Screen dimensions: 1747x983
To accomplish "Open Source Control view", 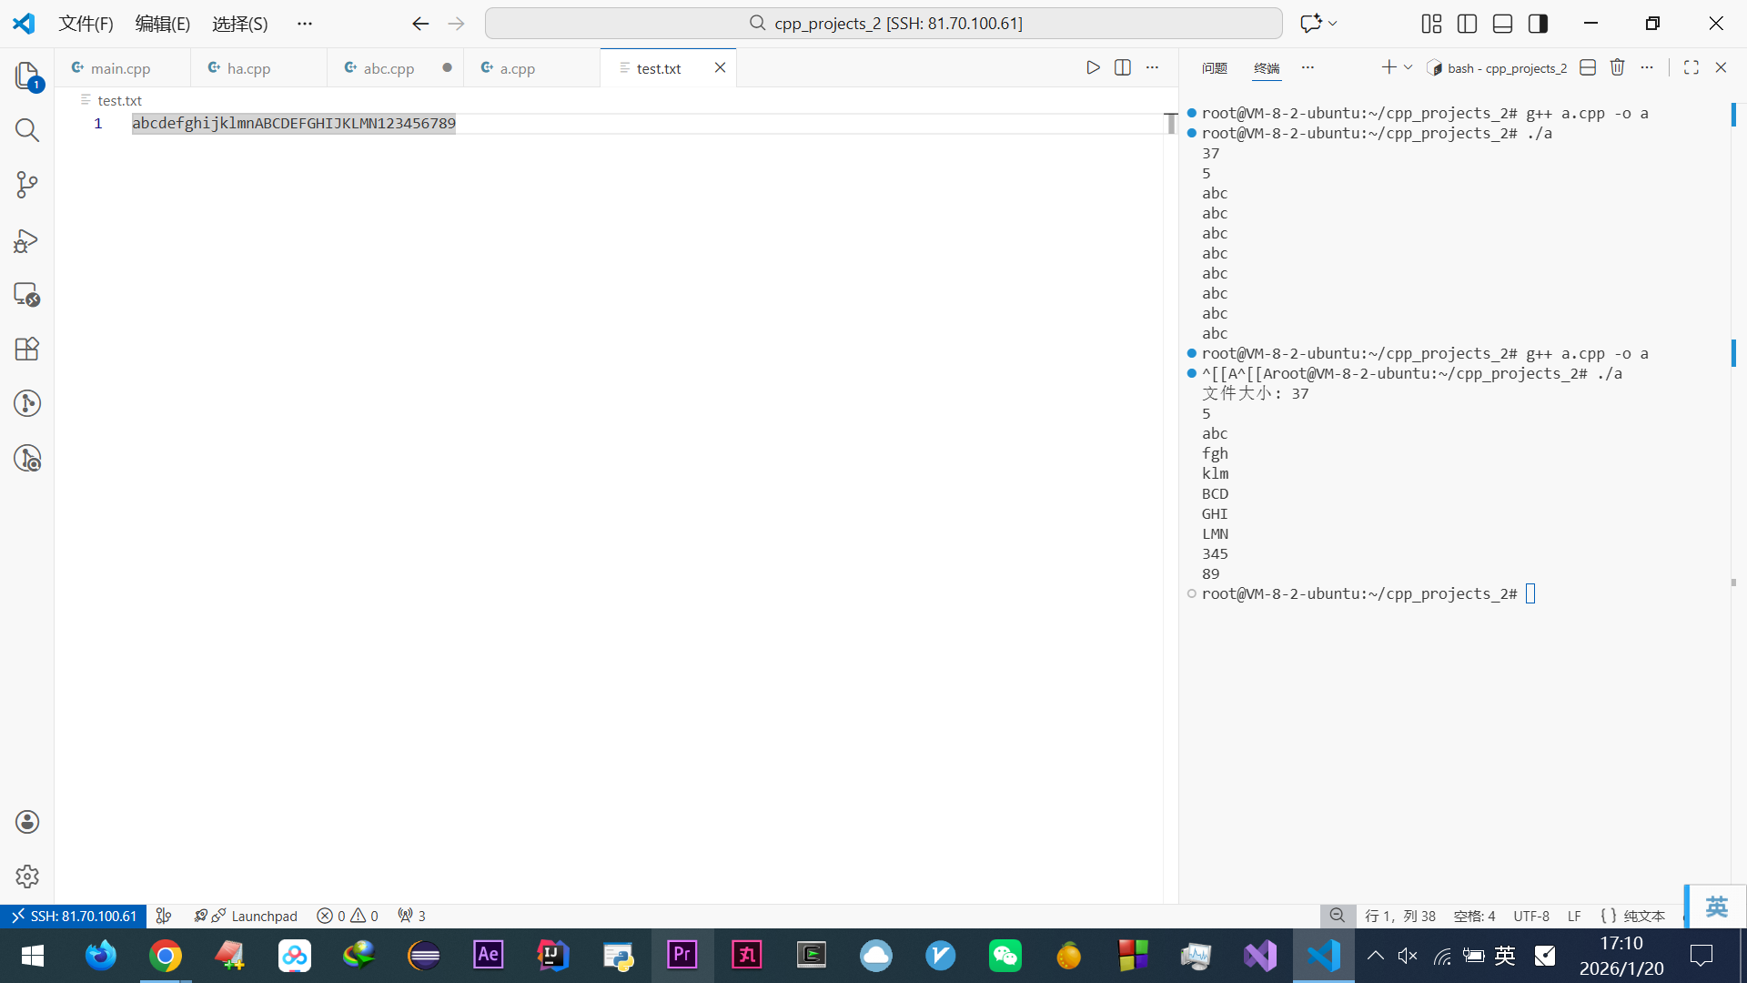I will (x=26, y=185).
